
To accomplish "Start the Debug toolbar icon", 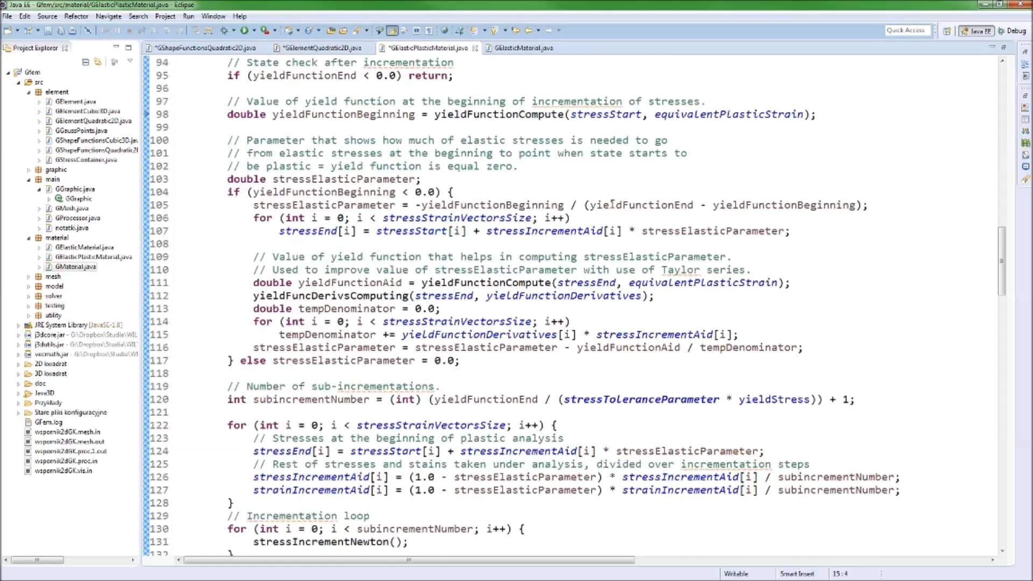I will coord(224,31).
